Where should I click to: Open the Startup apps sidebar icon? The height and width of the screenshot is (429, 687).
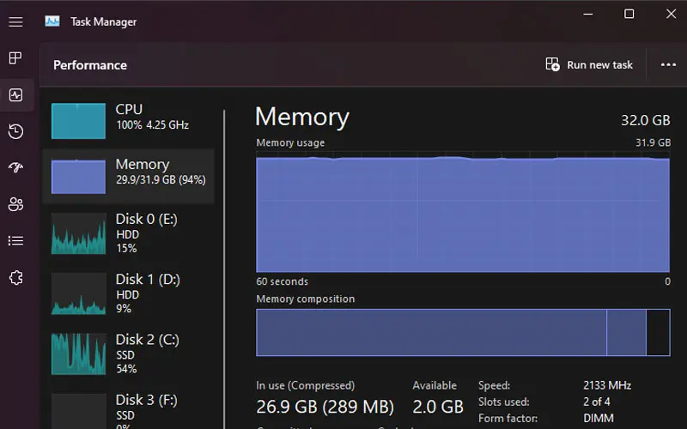coord(15,167)
